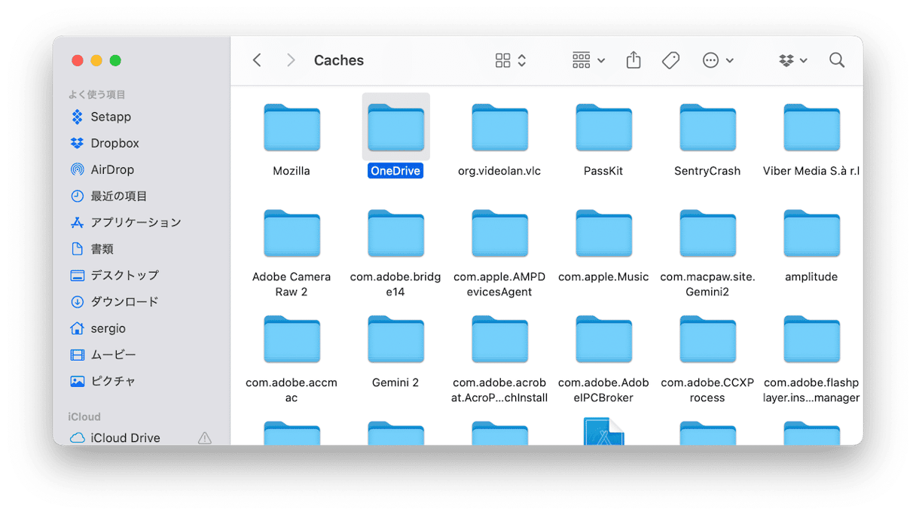
Task: Click the PassKit folder name label
Action: point(603,171)
